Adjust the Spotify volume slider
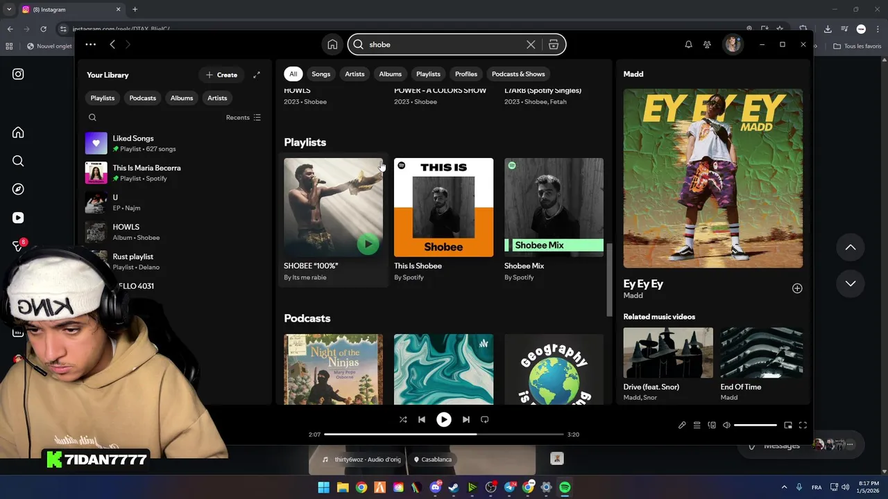888x499 pixels. pyautogui.click(x=755, y=425)
